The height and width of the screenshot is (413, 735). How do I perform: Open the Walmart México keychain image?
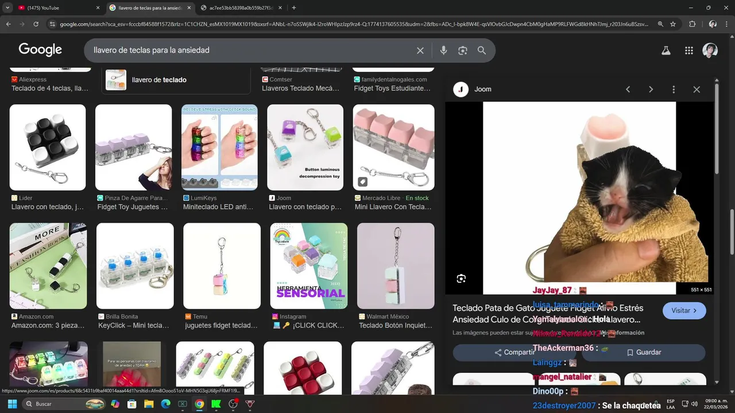pyautogui.click(x=396, y=266)
